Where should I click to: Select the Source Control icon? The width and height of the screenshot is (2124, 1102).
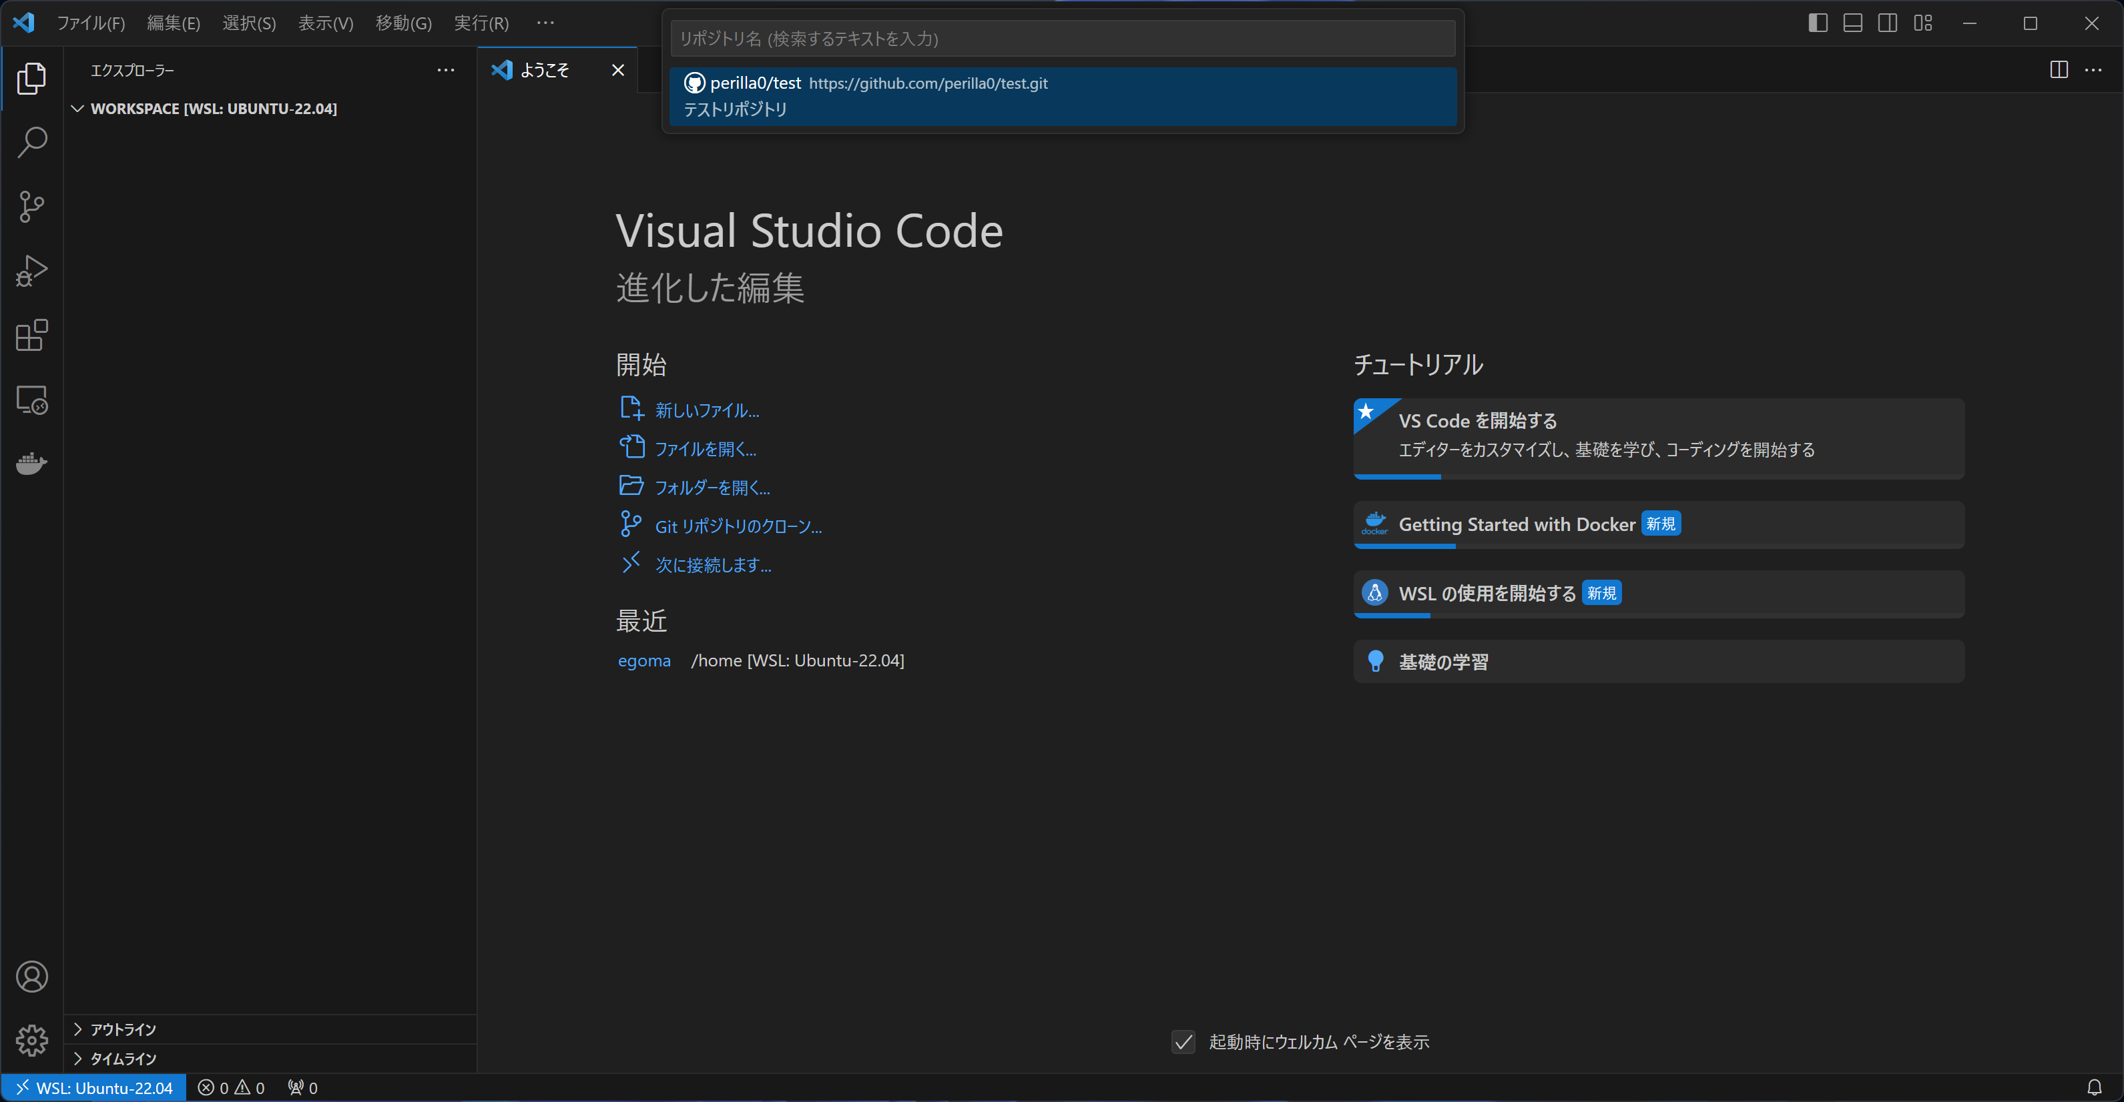click(x=31, y=206)
